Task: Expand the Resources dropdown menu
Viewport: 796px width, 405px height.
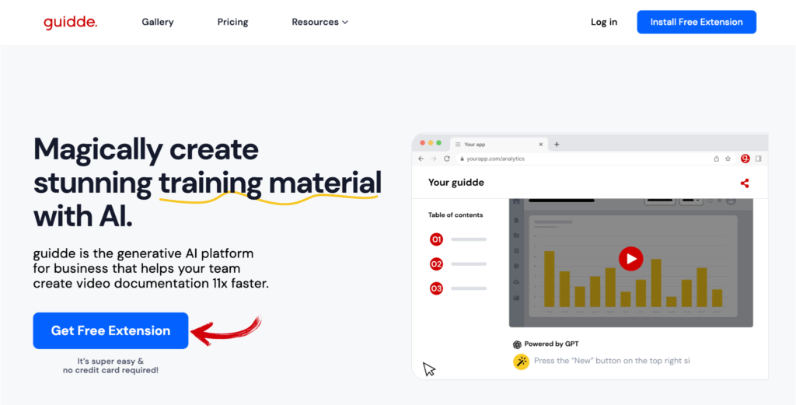Action: pyautogui.click(x=319, y=23)
